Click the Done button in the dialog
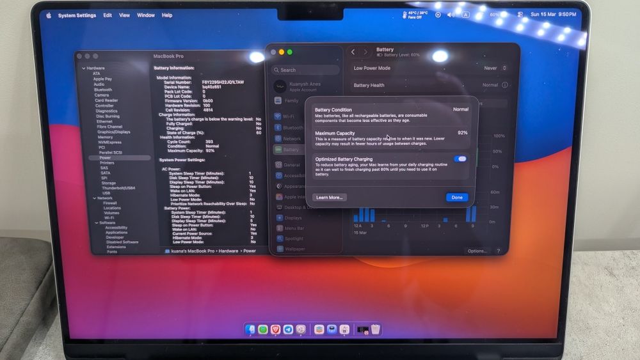 pyautogui.click(x=457, y=198)
